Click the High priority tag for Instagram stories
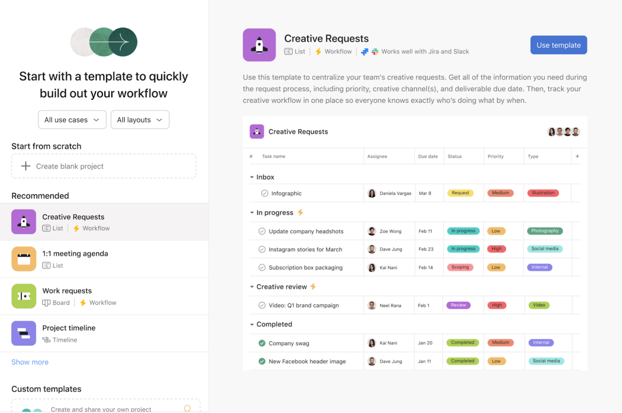 tap(497, 249)
